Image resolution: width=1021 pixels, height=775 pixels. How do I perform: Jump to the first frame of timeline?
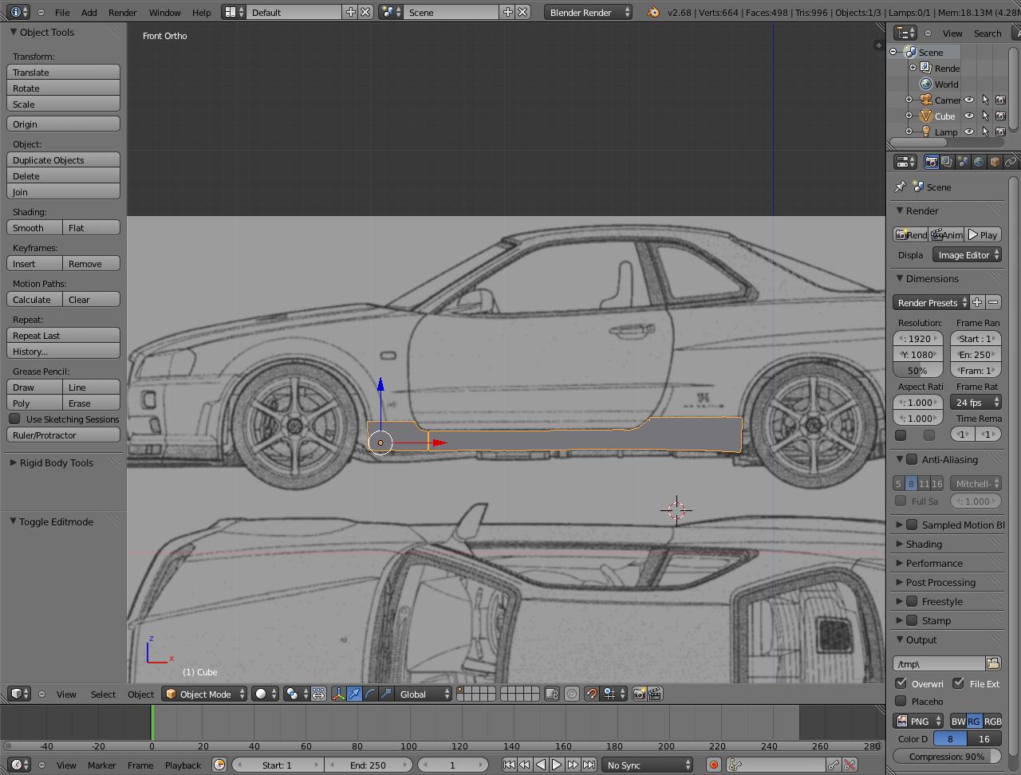(509, 765)
